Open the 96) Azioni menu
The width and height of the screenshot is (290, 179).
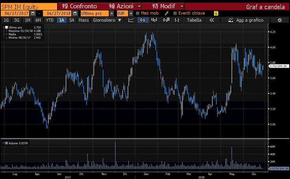121,6
